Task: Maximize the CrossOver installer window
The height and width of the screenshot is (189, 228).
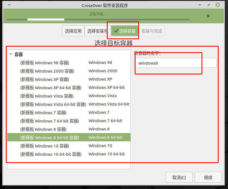Action: click(x=209, y=5)
